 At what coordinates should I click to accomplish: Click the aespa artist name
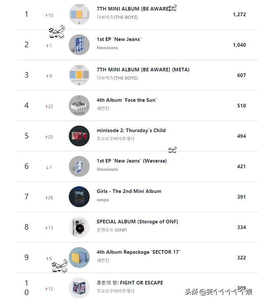(103, 200)
